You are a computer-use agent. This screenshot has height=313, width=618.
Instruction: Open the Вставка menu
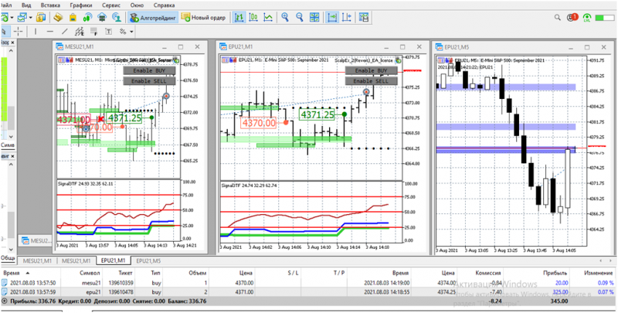50,5
